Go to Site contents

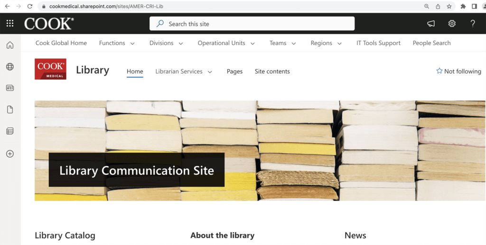click(272, 72)
